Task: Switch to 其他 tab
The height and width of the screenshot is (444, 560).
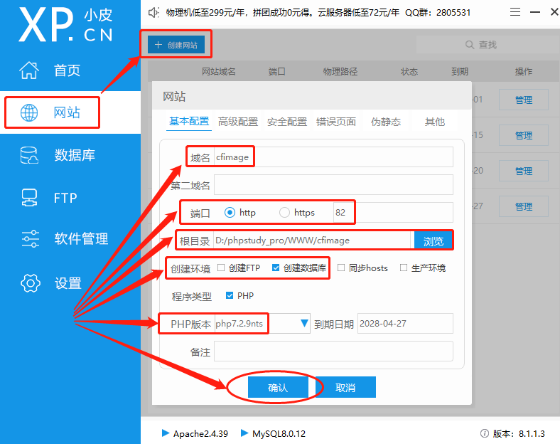Action: (x=435, y=122)
